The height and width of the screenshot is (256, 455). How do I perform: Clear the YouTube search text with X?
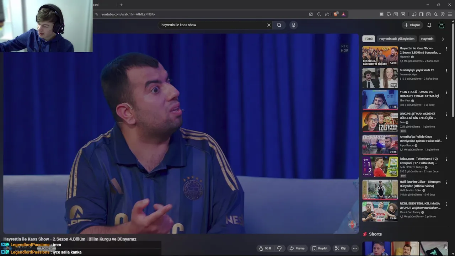pos(269,25)
